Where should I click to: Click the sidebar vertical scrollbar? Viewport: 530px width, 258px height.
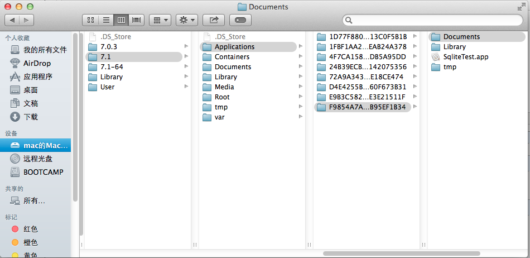[75, 117]
